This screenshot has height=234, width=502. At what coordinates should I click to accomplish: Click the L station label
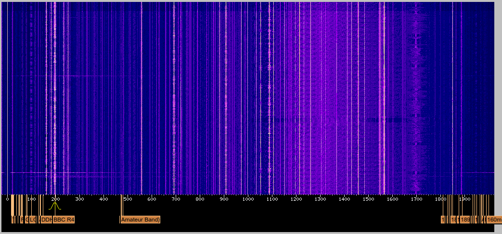tap(32, 220)
